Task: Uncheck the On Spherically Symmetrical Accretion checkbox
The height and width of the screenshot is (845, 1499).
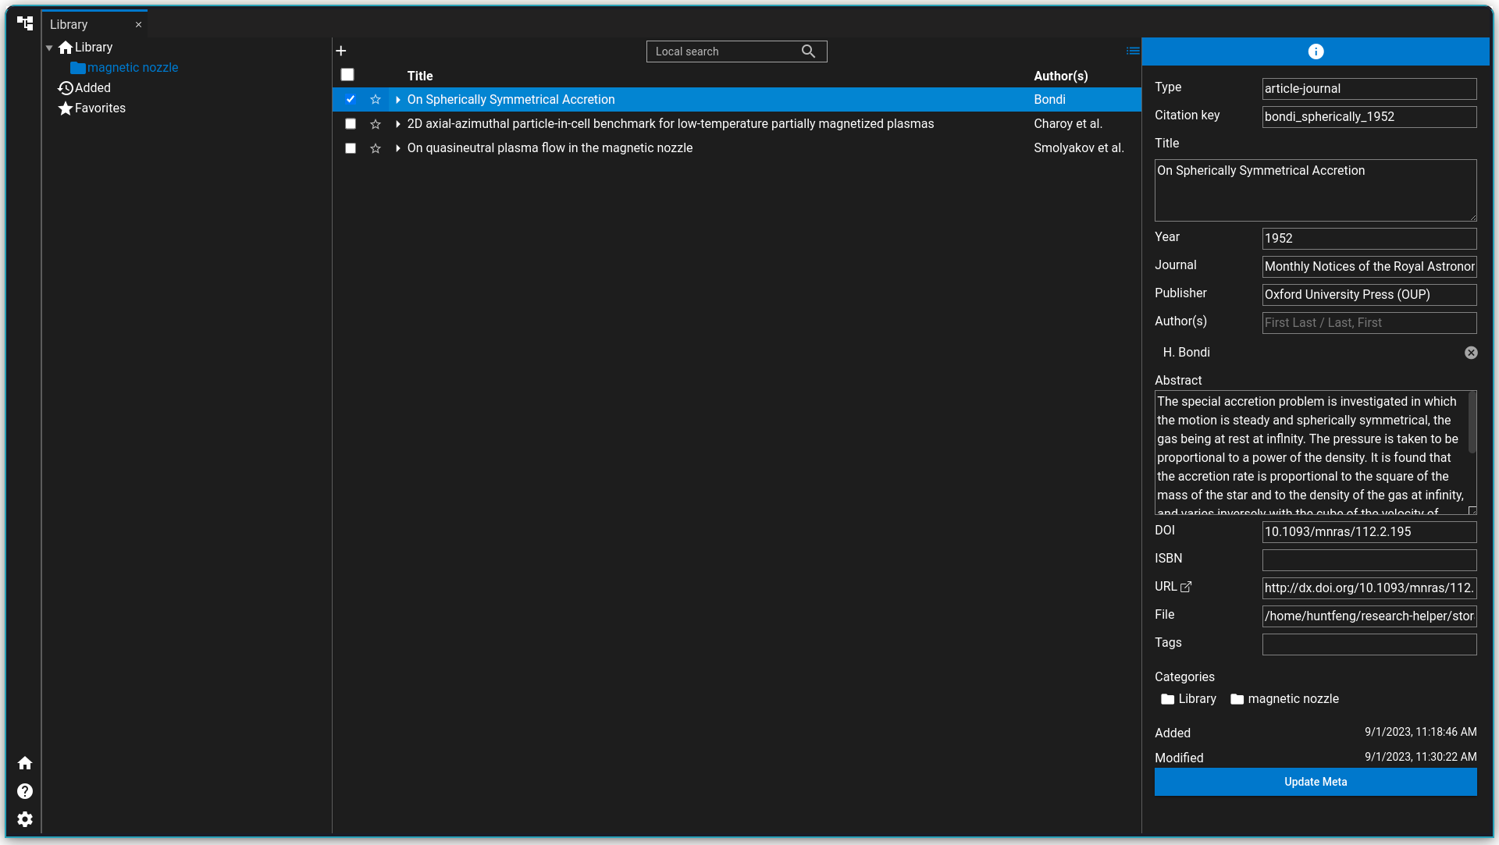Action: 351,100
